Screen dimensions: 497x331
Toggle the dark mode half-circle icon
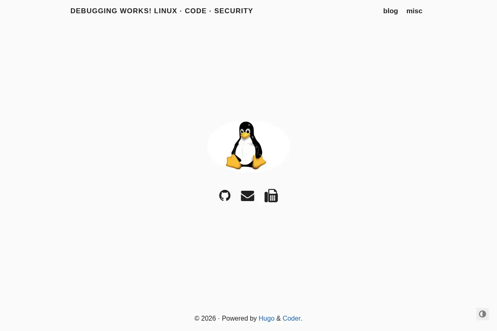pos(483,314)
